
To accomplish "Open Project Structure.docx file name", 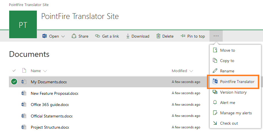I will click(50, 127).
